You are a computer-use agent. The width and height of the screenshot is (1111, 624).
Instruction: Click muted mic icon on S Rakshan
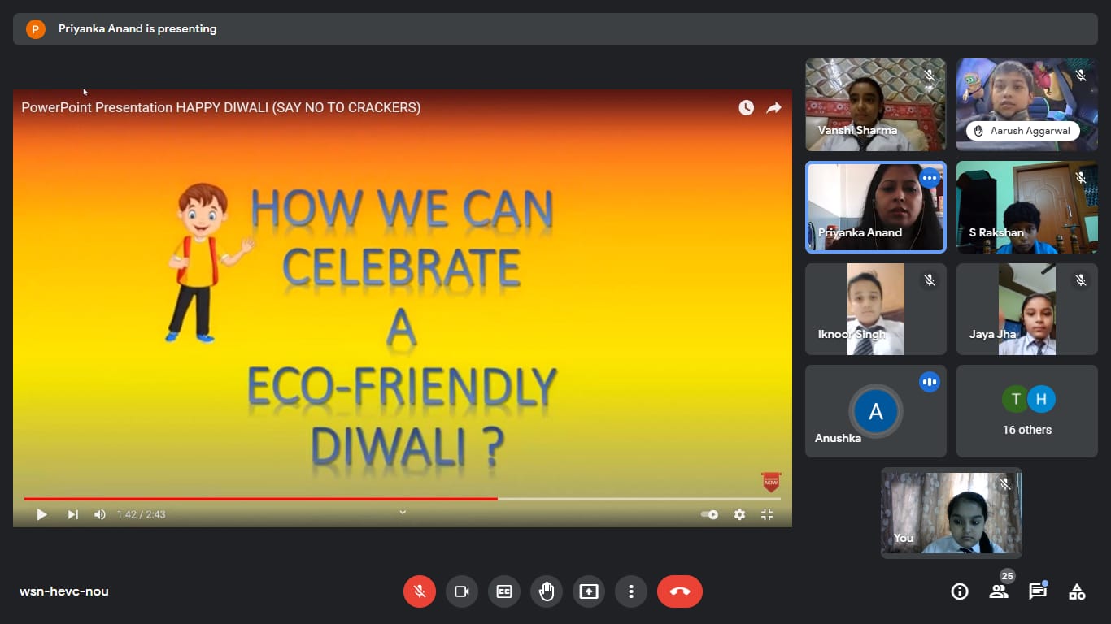tap(1081, 178)
